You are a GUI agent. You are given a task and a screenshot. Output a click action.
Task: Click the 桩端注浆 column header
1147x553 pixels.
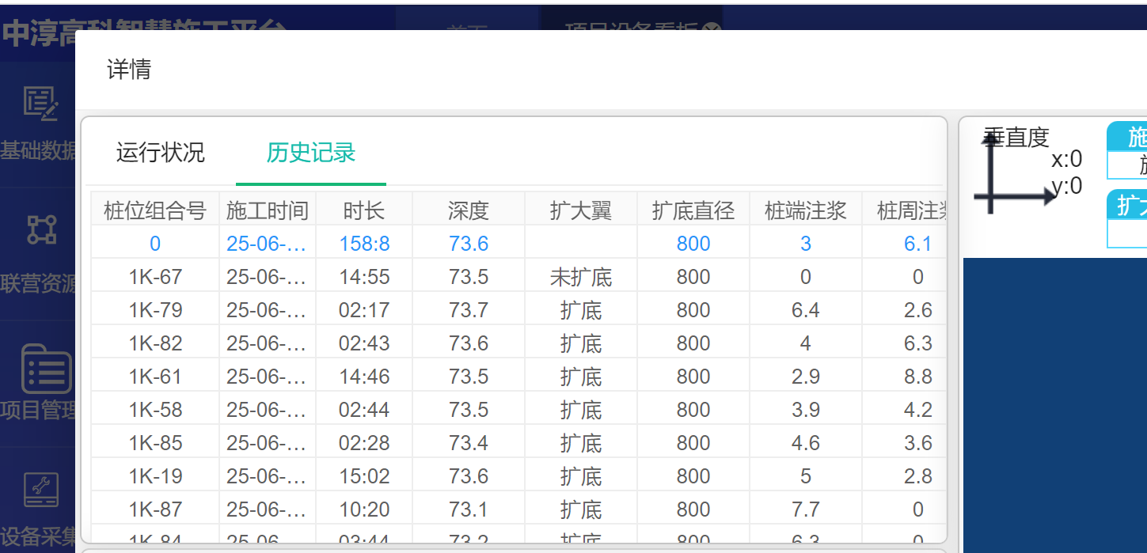click(805, 210)
